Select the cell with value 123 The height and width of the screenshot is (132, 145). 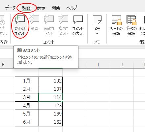click(51, 106)
